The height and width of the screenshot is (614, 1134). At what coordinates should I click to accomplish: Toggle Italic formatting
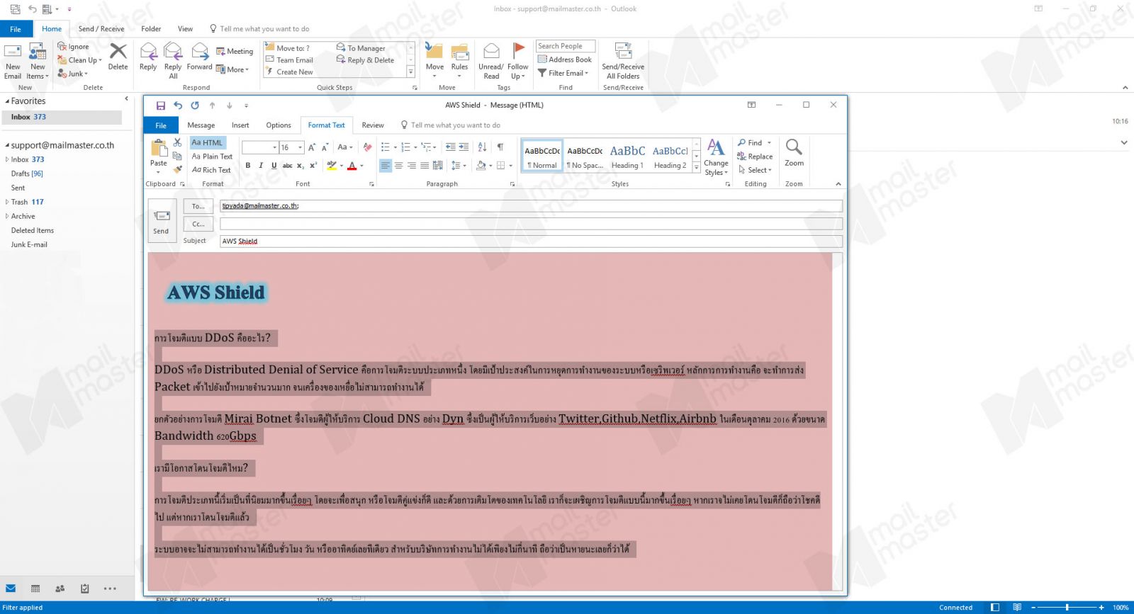tap(261, 166)
